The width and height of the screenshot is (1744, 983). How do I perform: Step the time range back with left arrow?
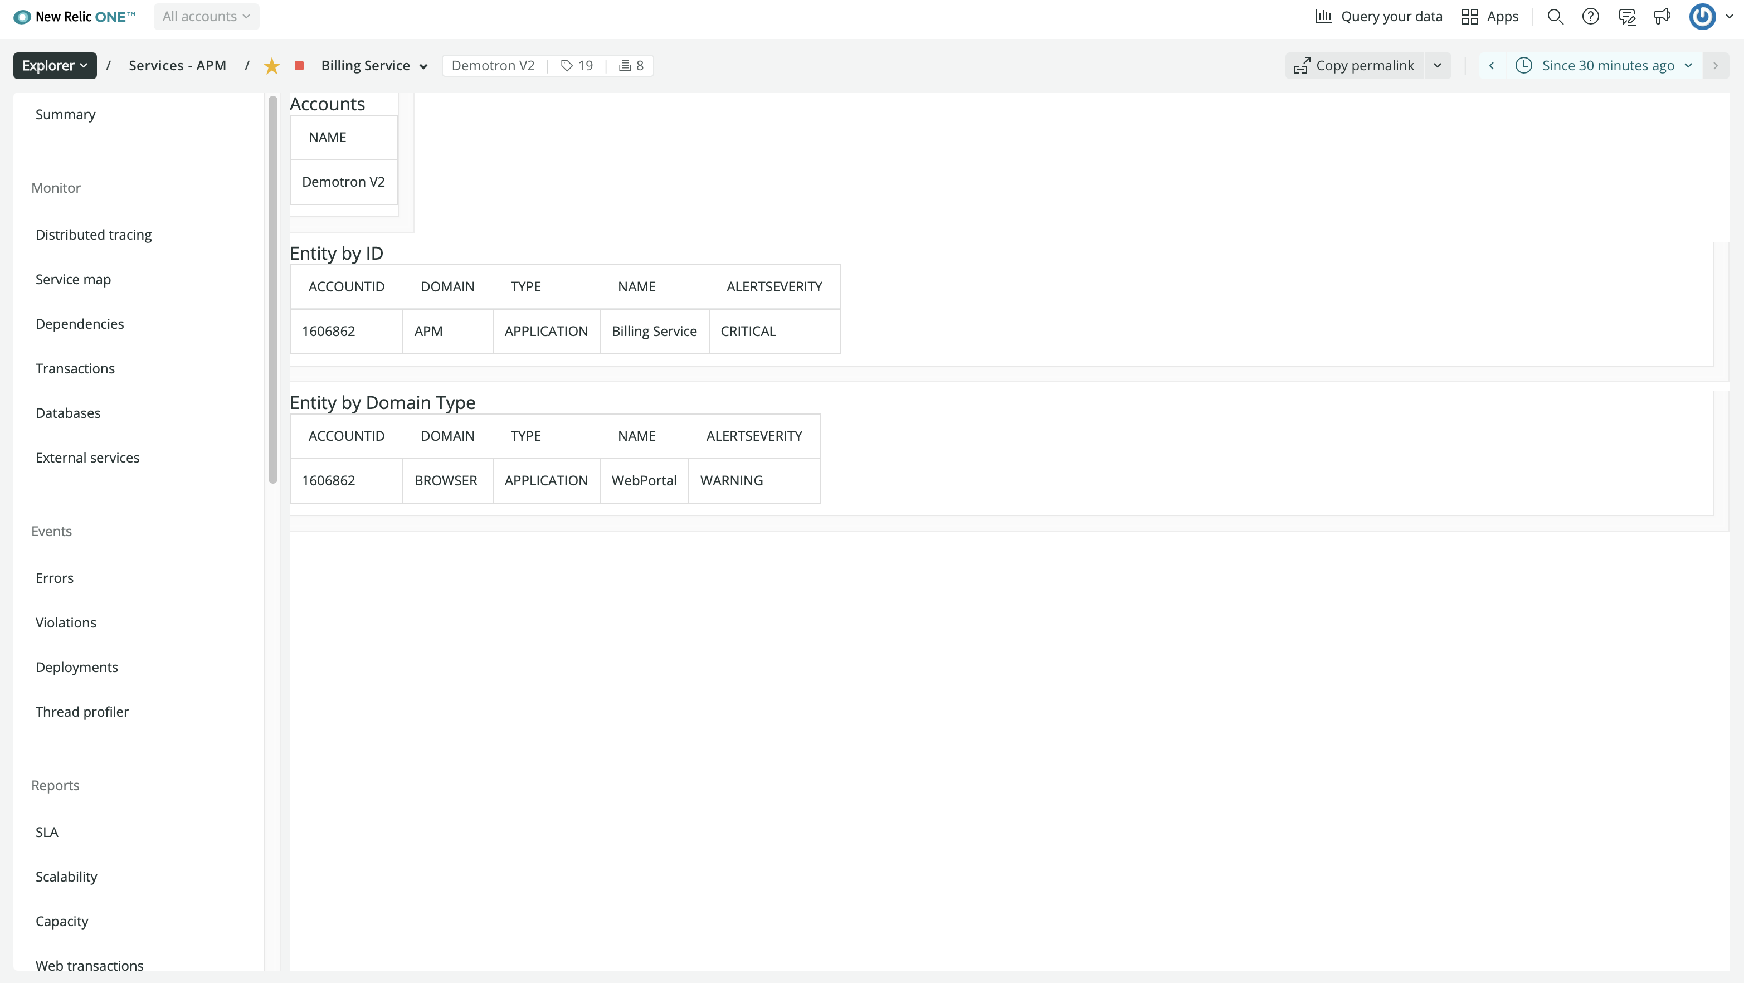[x=1492, y=66]
